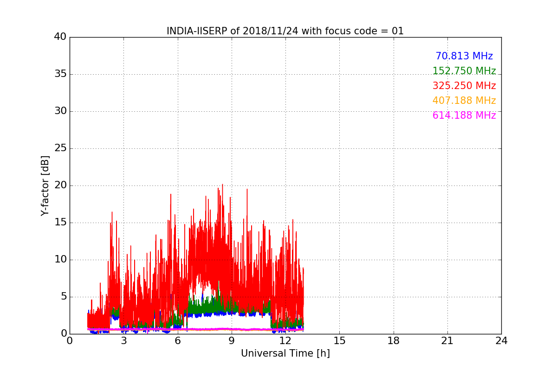
Task: Click the y-axis tick label 30
Action: pyautogui.click(x=60, y=111)
